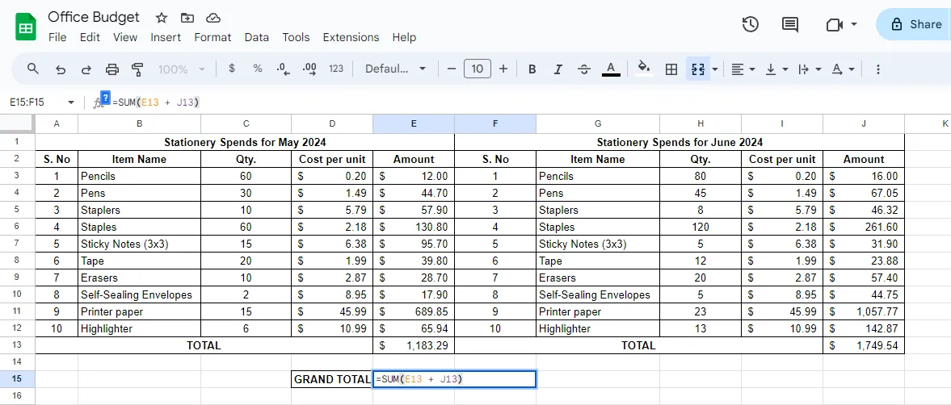
Task: Open the comments panel icon
Action: pos(789,25)
